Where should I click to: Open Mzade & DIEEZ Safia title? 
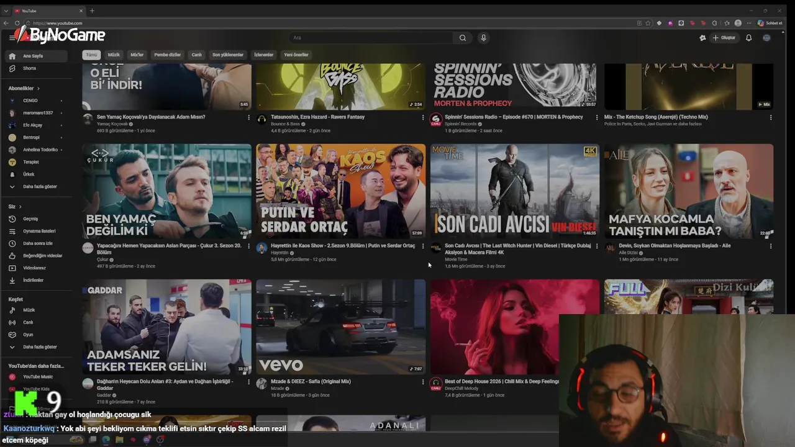(311, 382)
